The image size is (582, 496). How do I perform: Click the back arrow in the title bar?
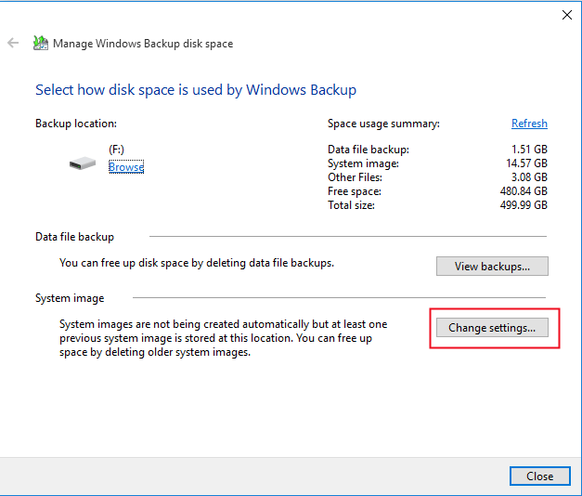pos(13,44)
